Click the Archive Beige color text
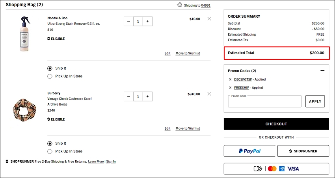 [57, 105]
